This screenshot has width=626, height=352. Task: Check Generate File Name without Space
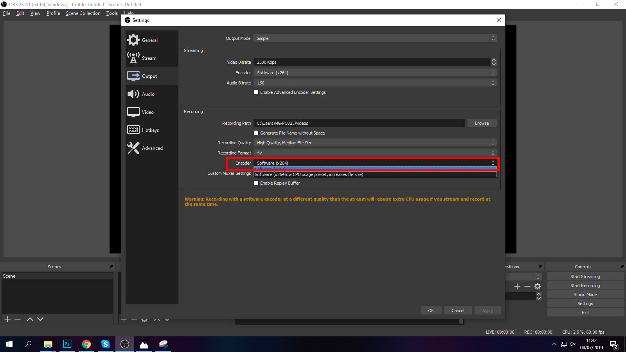coord(256,133)
